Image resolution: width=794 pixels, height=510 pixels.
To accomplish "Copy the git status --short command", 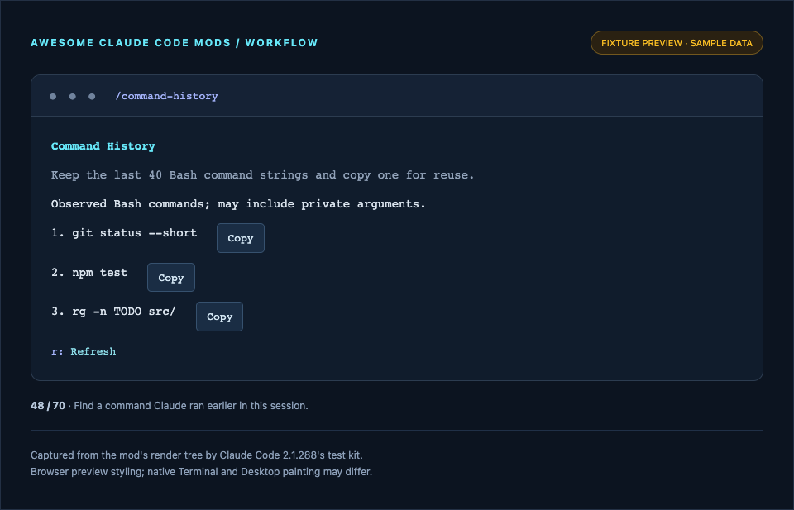I will (241, 238).
